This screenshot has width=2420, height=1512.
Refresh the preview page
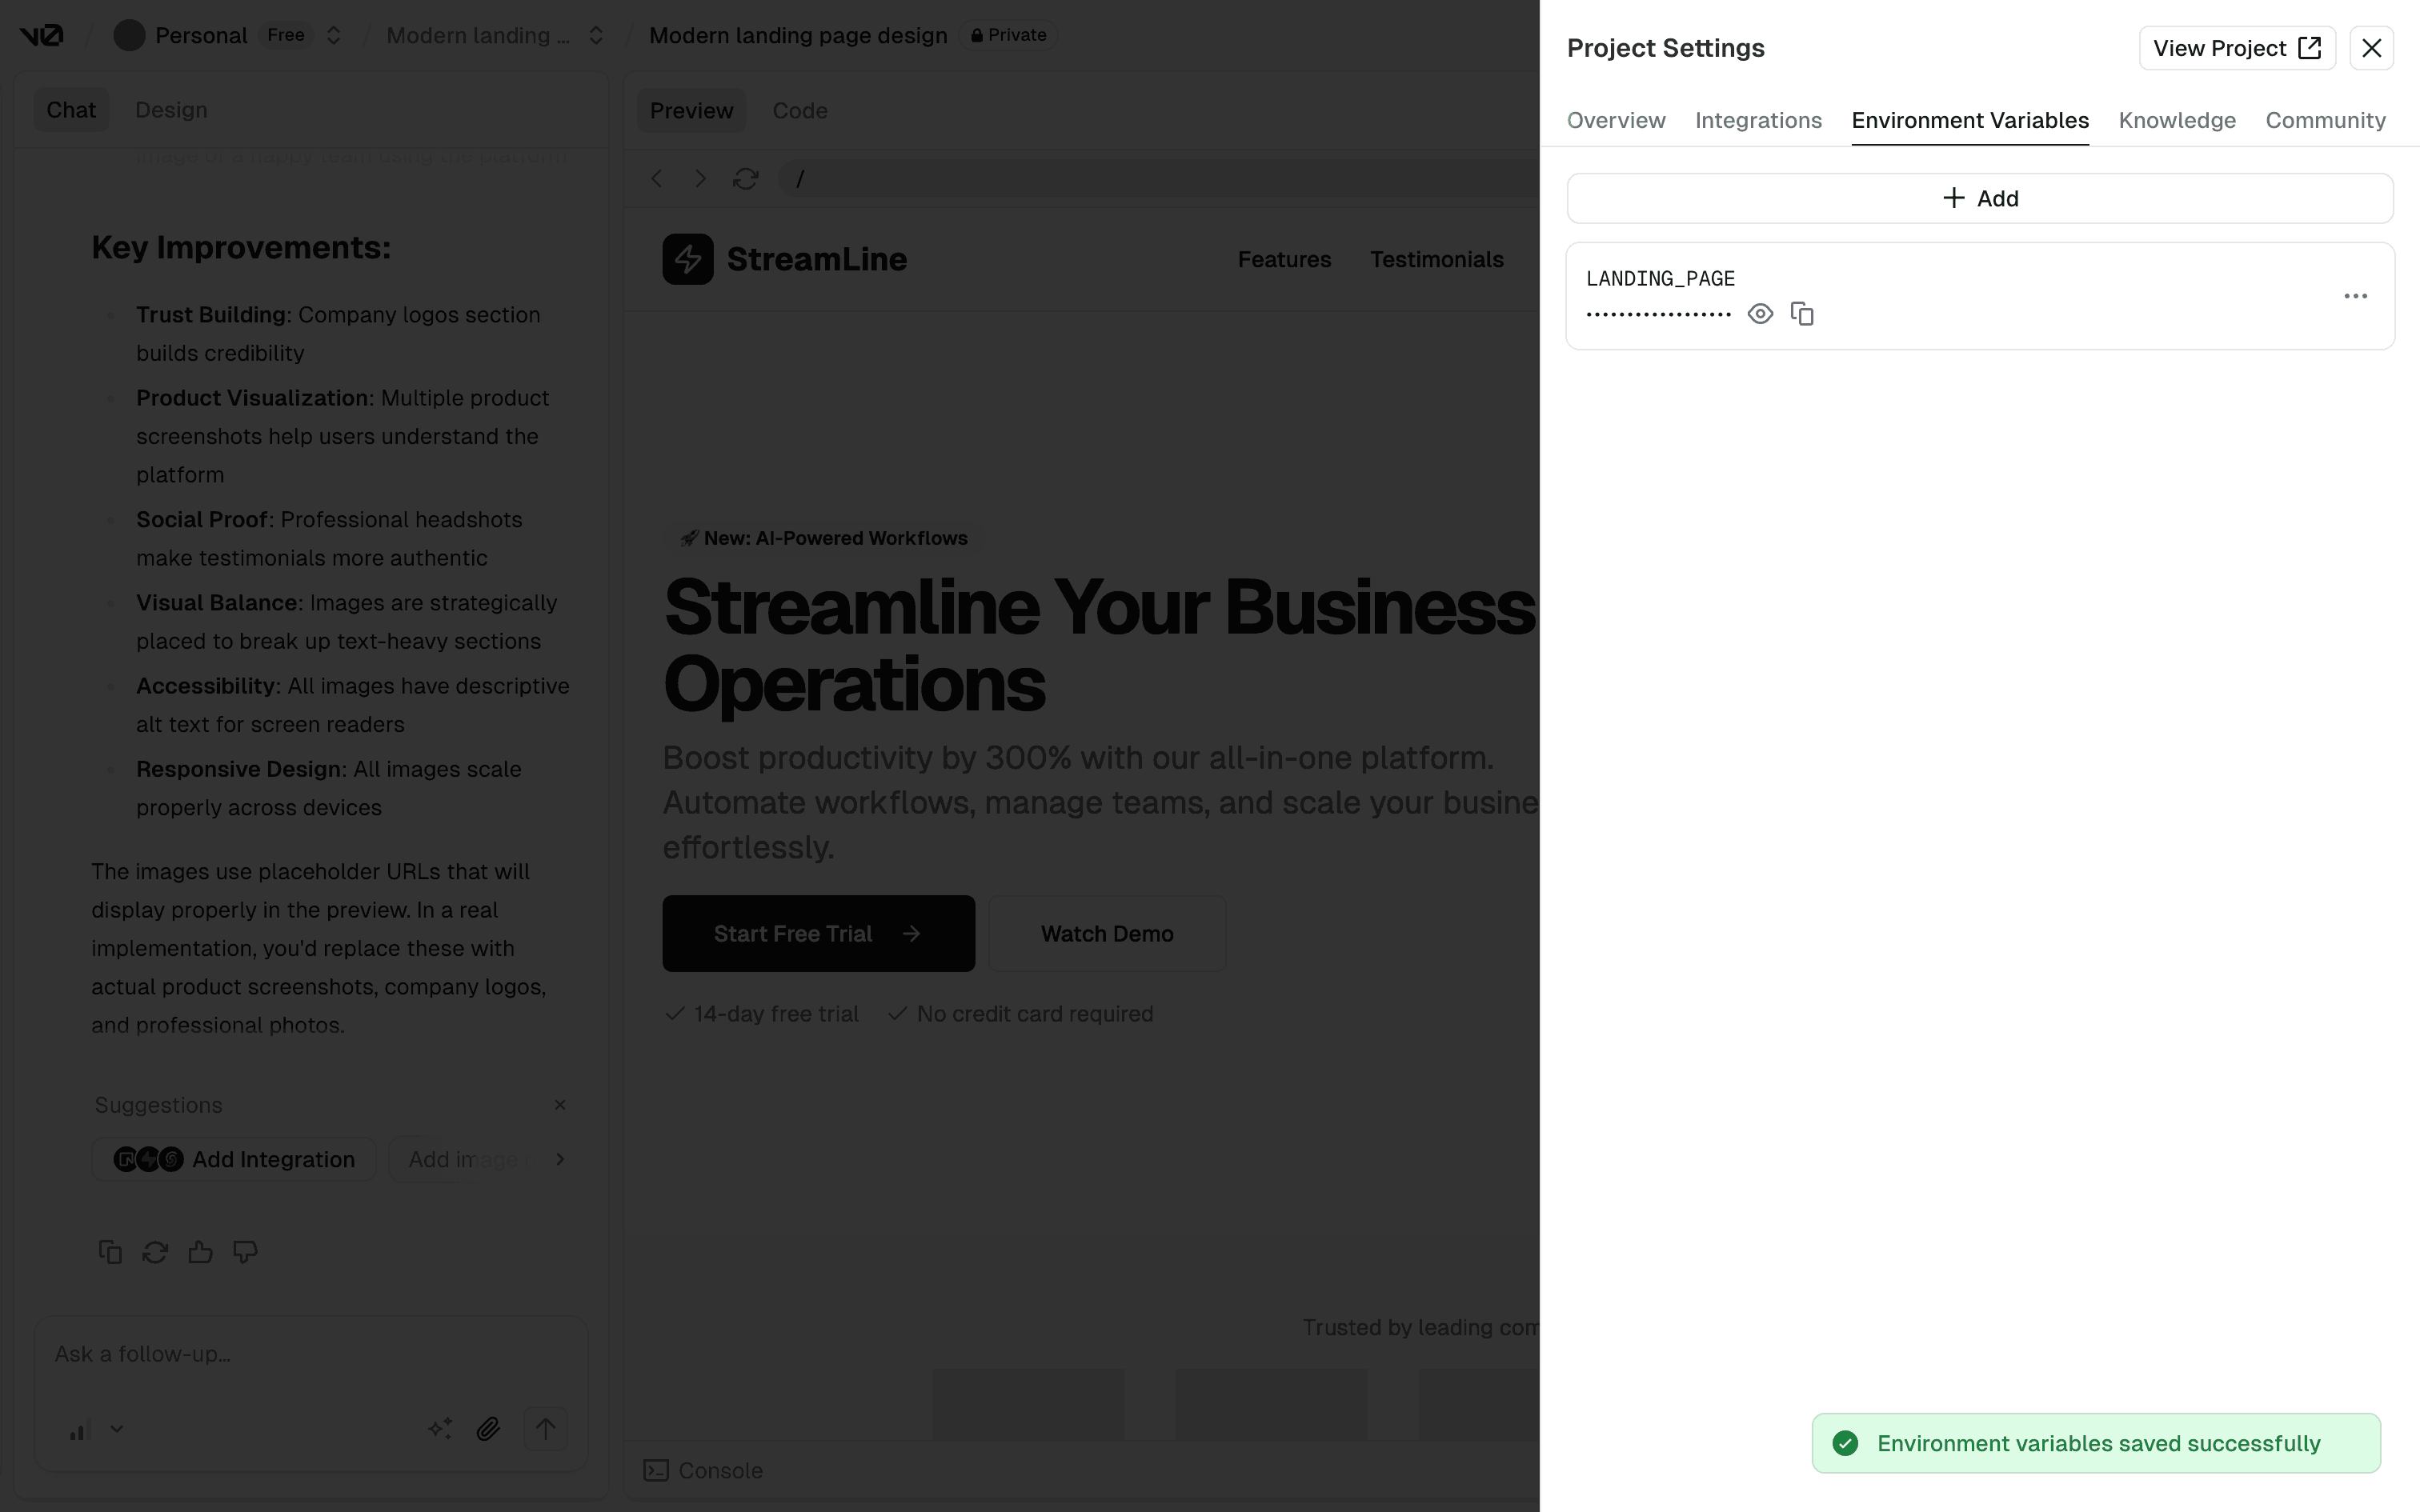point(745,179)
